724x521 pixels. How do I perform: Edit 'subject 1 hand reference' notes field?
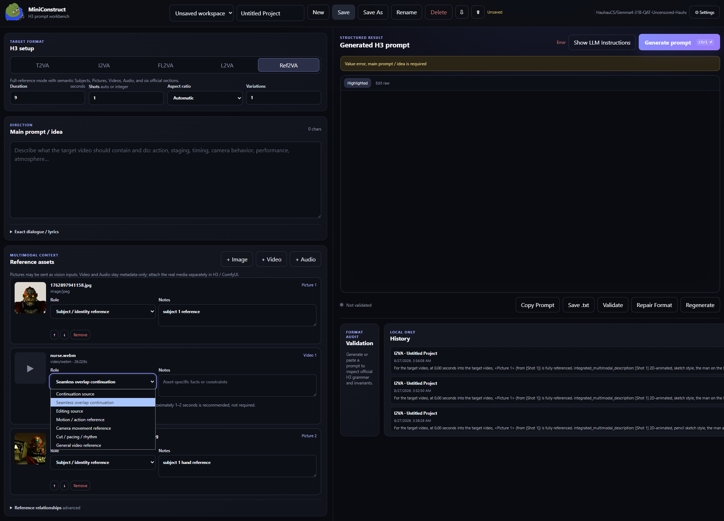point(237,466)
